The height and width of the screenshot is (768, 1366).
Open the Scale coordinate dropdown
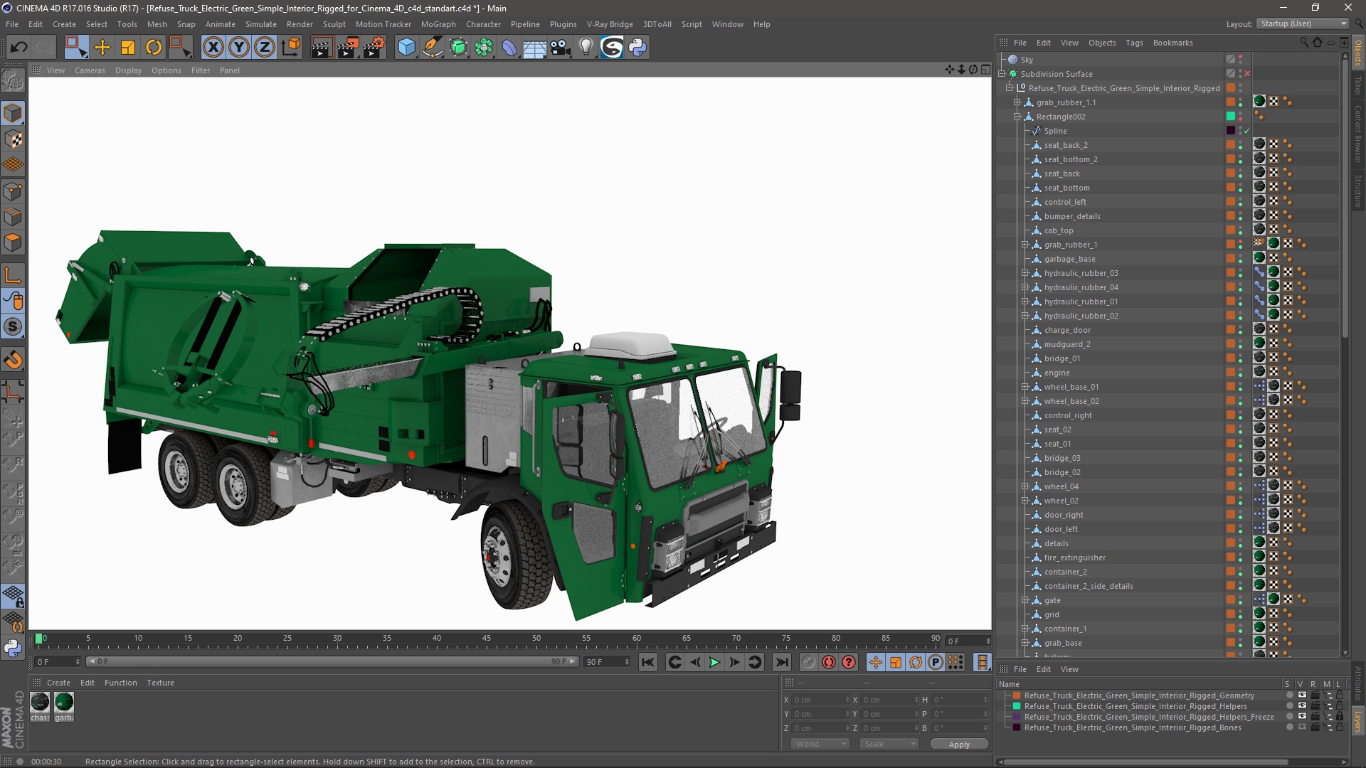pyautogui.click(x=889, y=744)
